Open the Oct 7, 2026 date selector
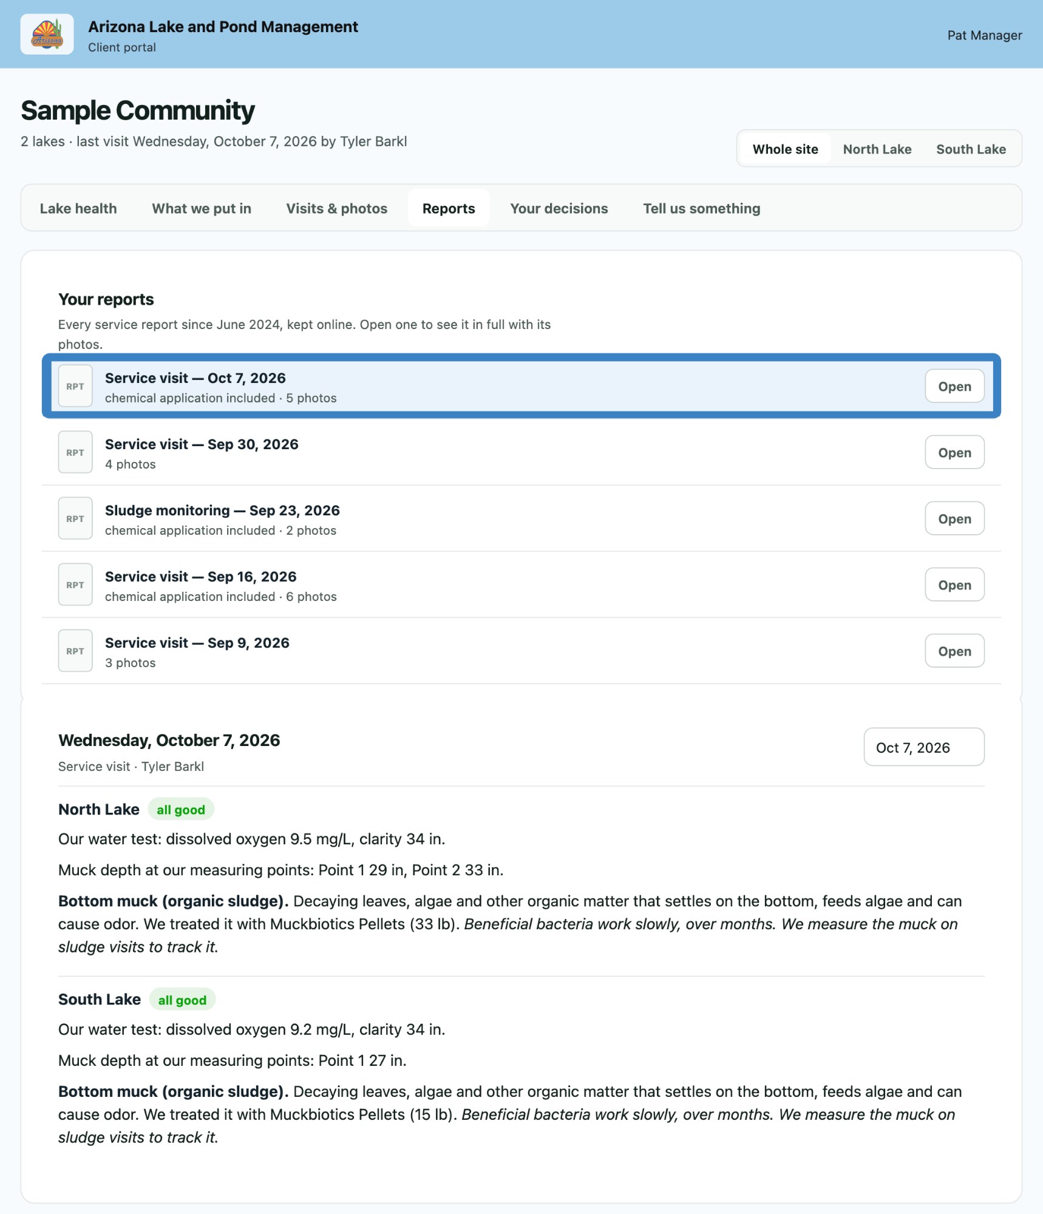The image size is (1043, 1214). point(923,747)
